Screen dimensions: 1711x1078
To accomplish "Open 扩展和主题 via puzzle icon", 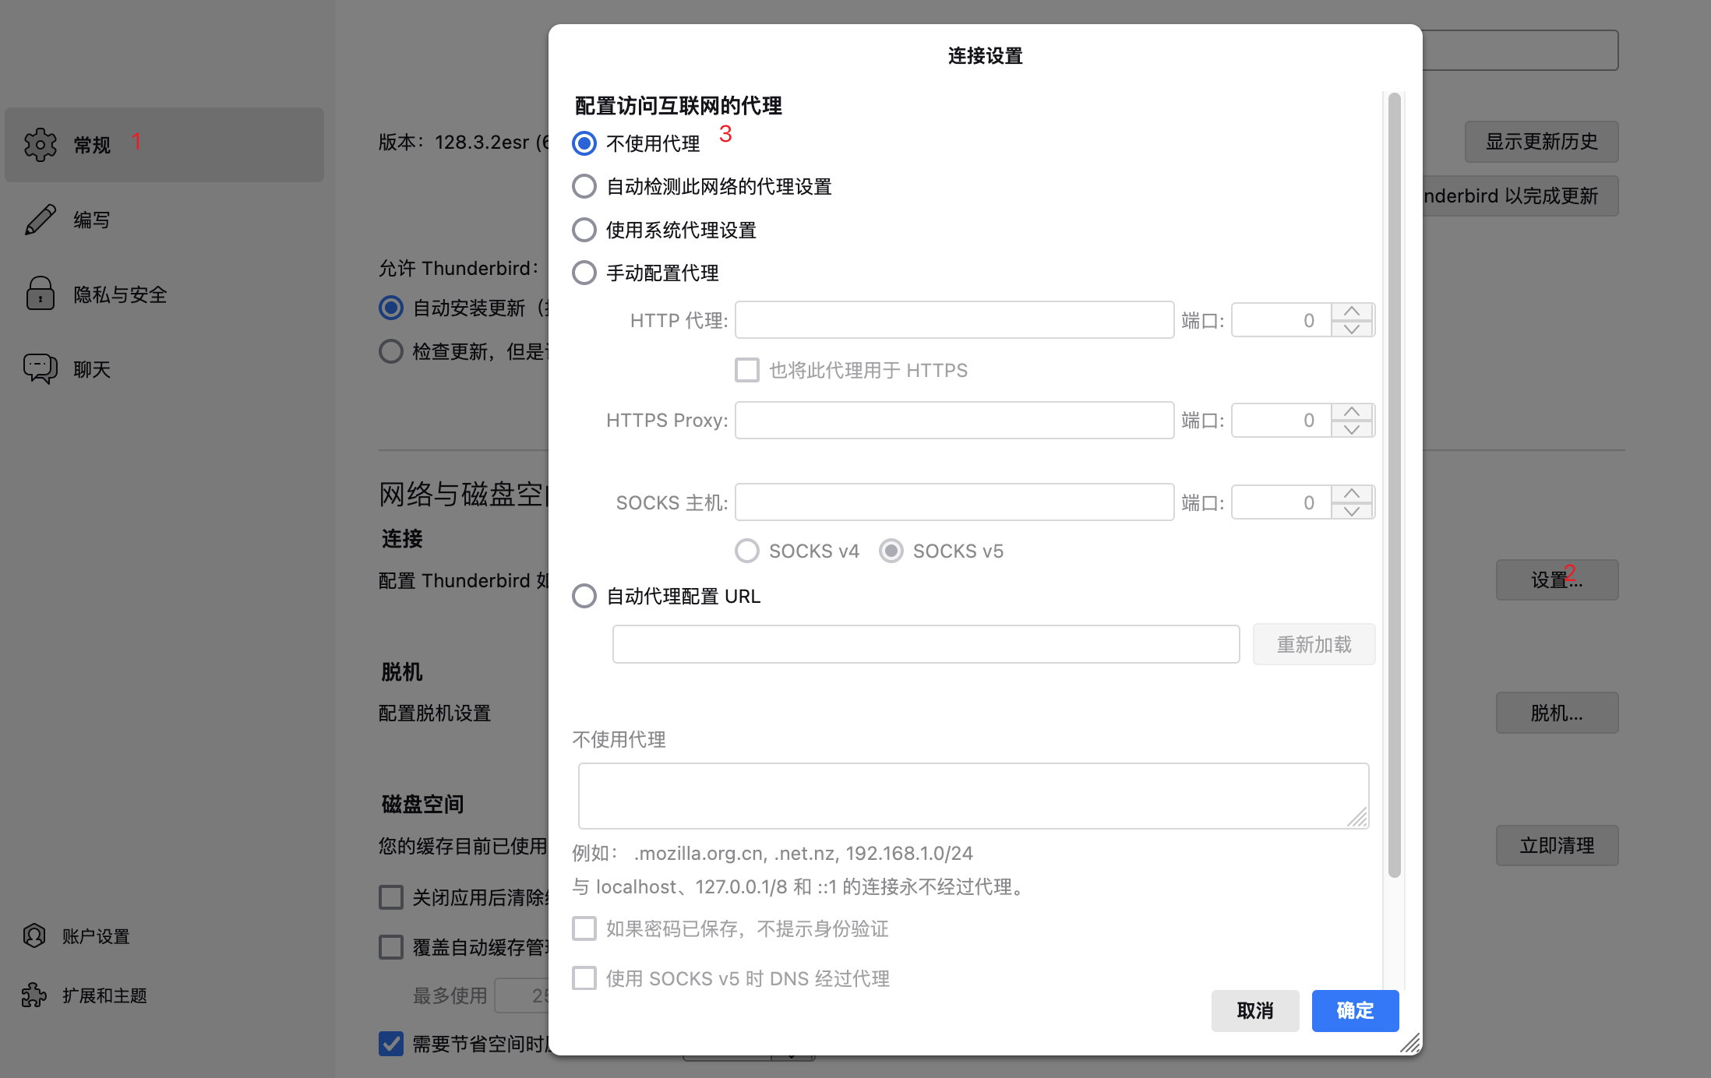I will (34, 995).
